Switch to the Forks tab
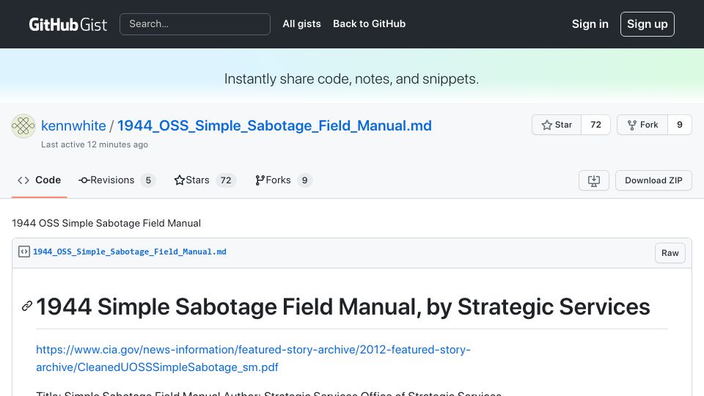This screenshot has width=704, height=396. (283, 180)
